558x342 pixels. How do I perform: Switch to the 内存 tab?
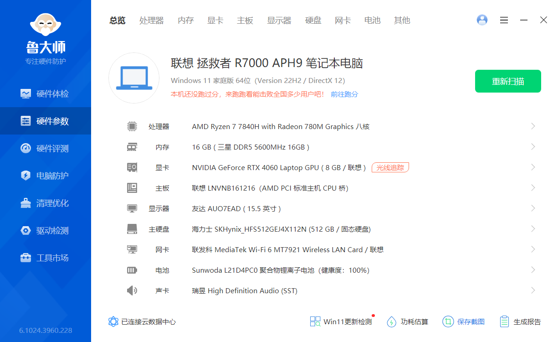[x=186, y=20]
